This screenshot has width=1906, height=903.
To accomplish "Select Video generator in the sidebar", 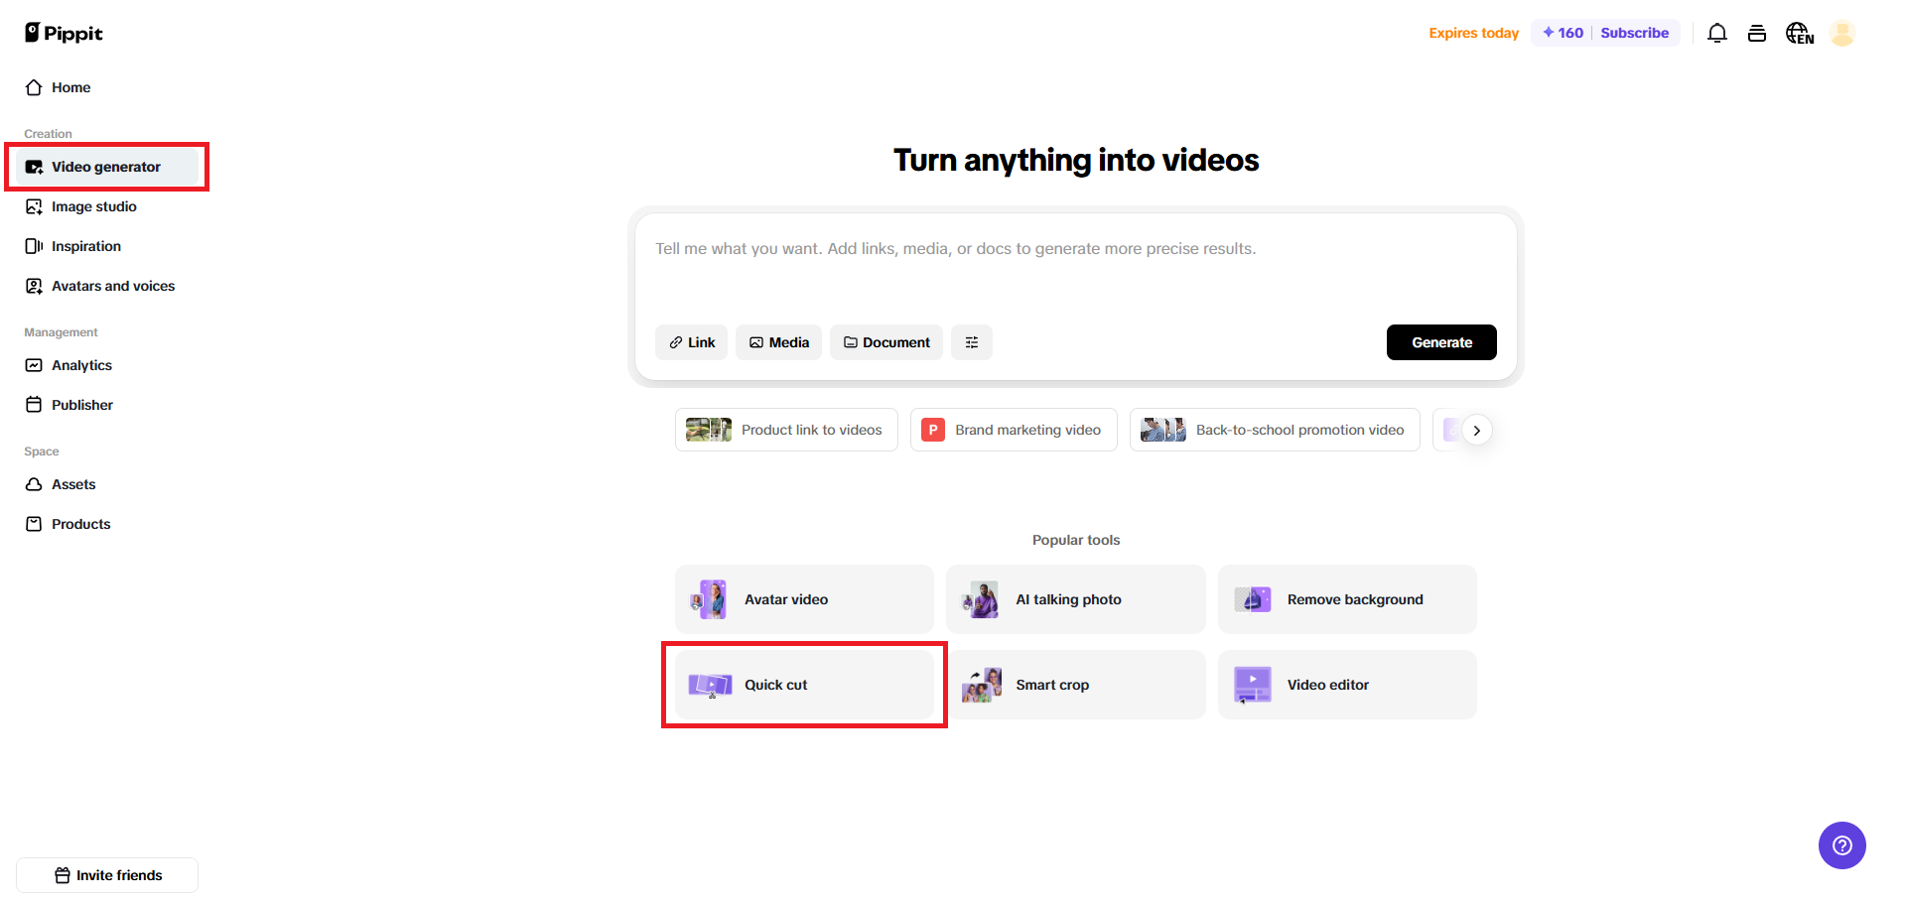I will point(107,167).
